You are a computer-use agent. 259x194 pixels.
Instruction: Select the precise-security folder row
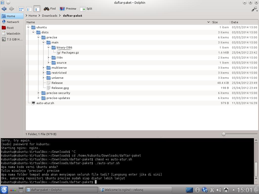pos(142,93)
